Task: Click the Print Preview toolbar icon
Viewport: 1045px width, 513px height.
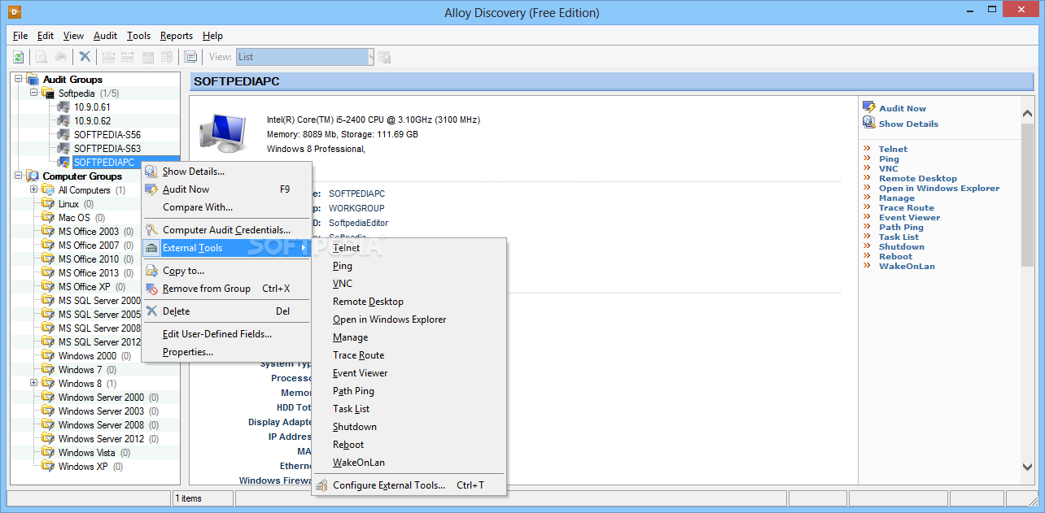Action: [x=41, y=57]
